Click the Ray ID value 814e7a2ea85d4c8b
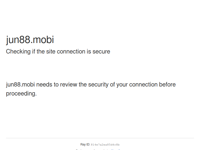 click(x=105, y=145)
